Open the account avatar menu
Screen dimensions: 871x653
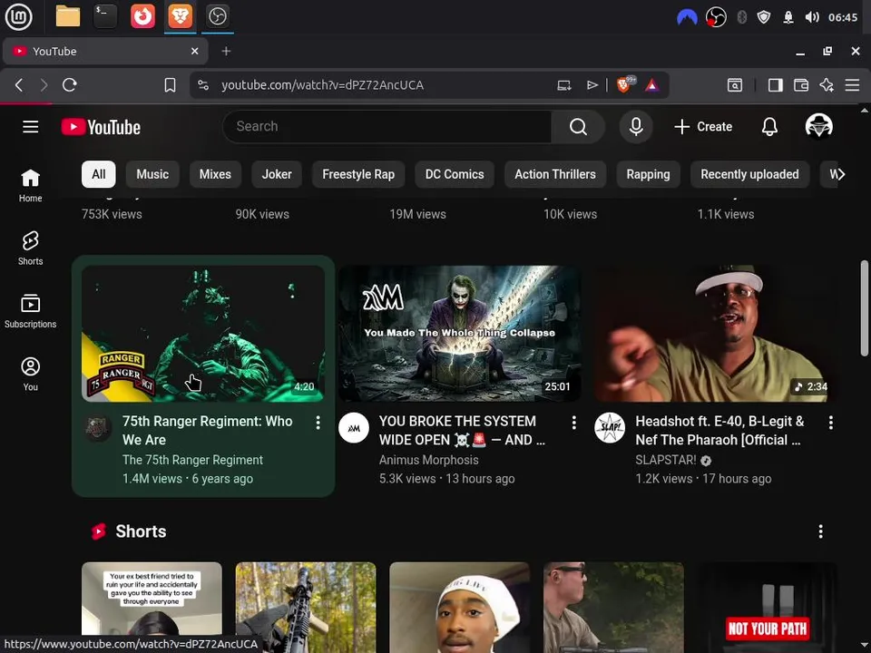[x=818, y=127]
